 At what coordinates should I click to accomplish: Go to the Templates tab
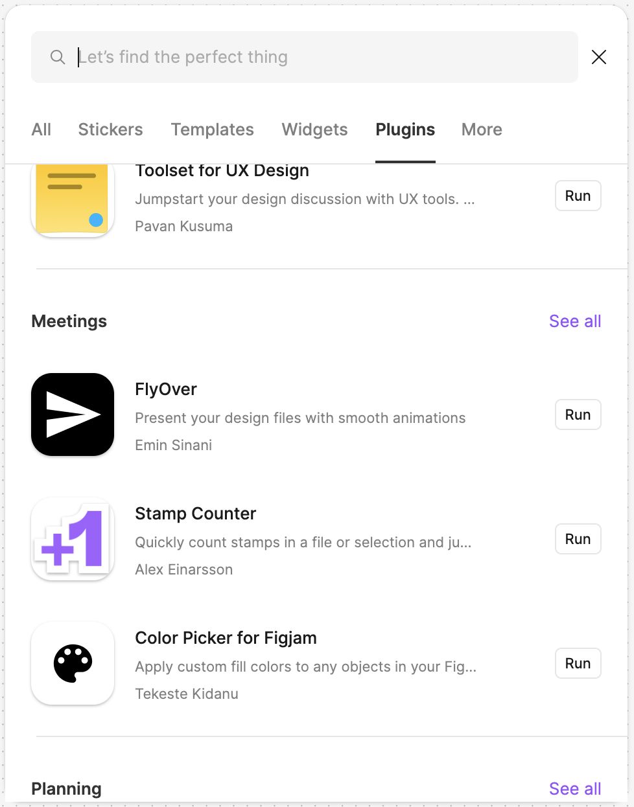(x=212, y=130)
